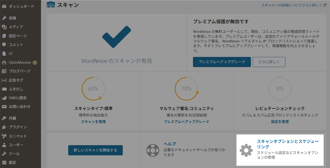Click the コメント speech bubble icon

(4, 45)
